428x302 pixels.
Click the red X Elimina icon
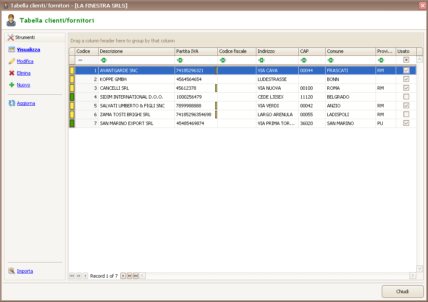(x=12, y=73)
